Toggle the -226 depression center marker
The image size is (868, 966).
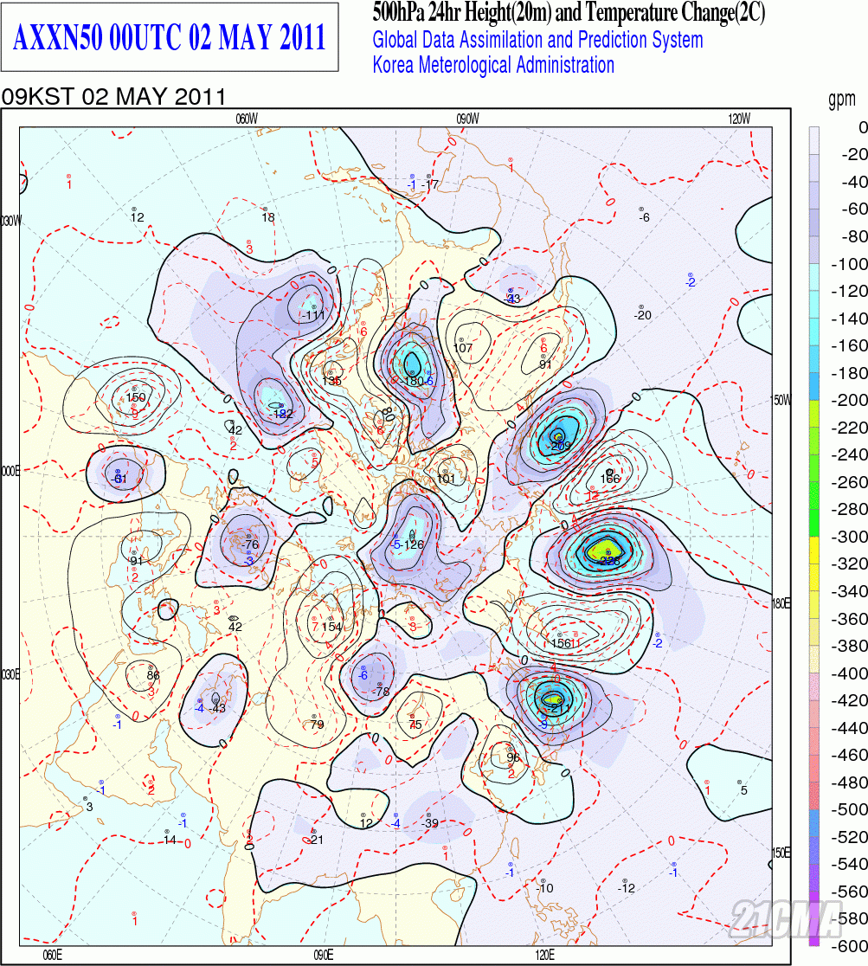click(x=609, y=560)
